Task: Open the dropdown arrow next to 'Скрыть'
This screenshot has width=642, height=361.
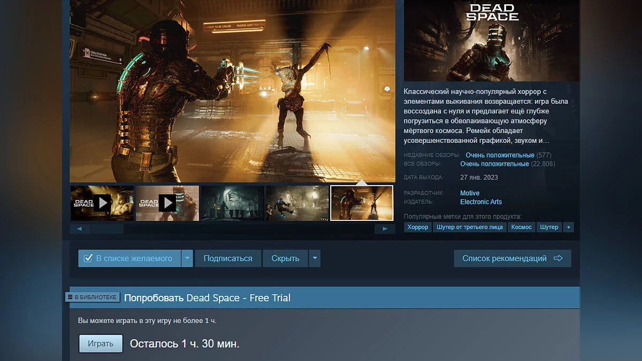Action: point(315,258)
